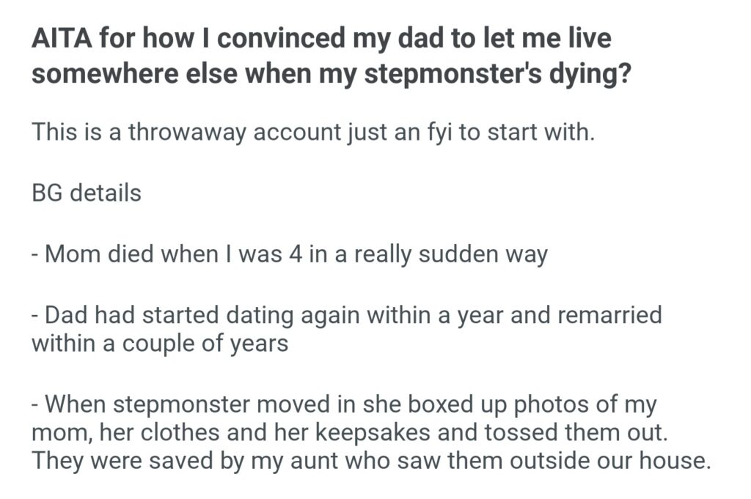Click the second title line ending "dying?"

[331, 75]
